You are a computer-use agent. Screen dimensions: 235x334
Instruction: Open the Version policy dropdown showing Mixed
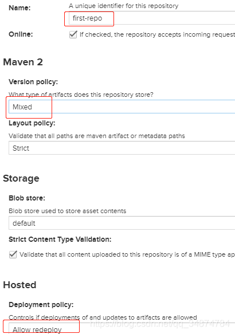click(122, 107)
